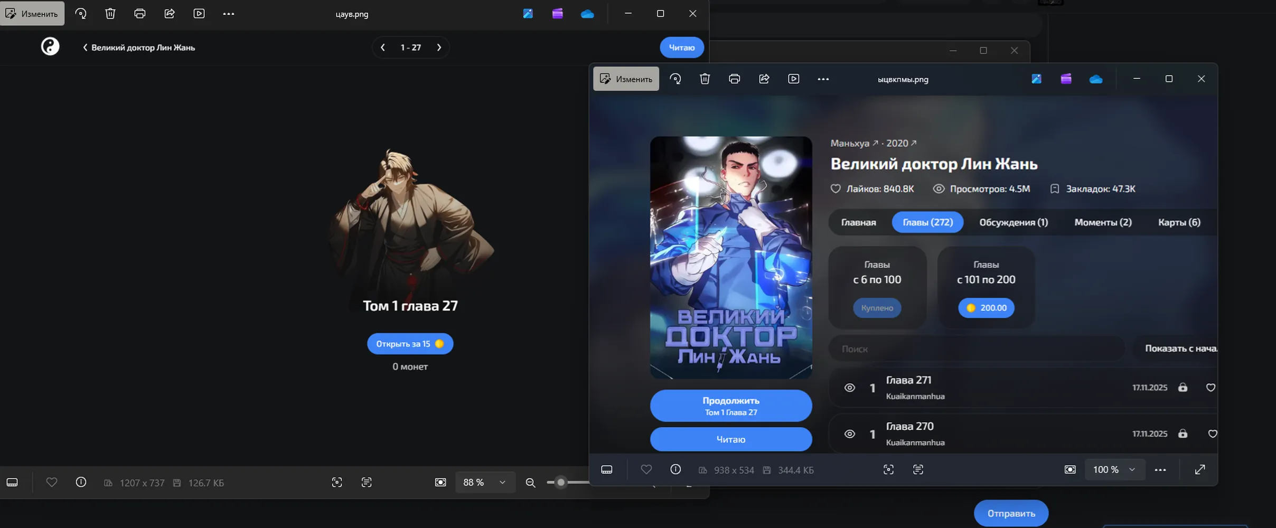1276x528 pixels.
Task: Expand ыцвкпмы.png viewer to fullscreen
Action: click(x=1200, y=469)
